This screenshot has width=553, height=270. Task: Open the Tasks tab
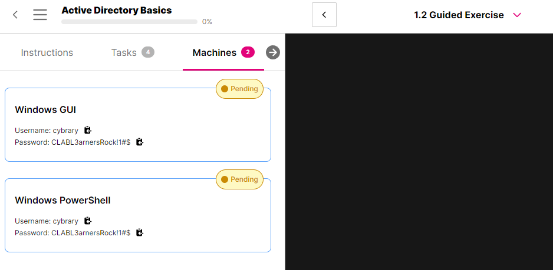coord(124,52)
